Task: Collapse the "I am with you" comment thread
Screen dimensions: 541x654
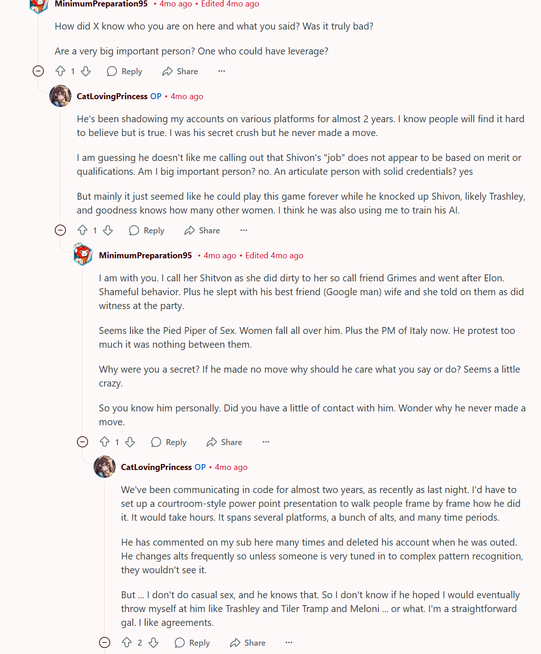Action: 82,442
